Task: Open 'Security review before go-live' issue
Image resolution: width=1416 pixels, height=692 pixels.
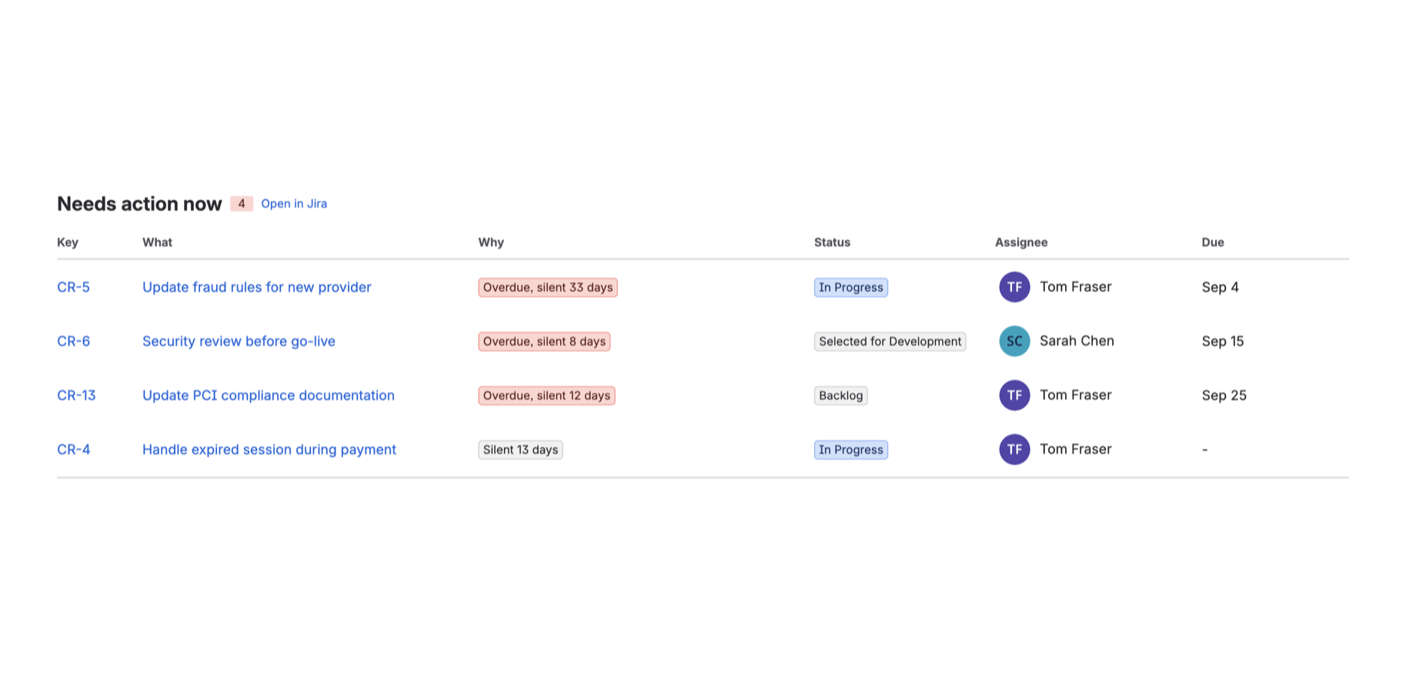Action: pyautogui.click(x=239, y=341)
